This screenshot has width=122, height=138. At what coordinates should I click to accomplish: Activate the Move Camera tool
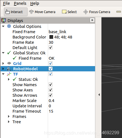(x=42, y=12)
